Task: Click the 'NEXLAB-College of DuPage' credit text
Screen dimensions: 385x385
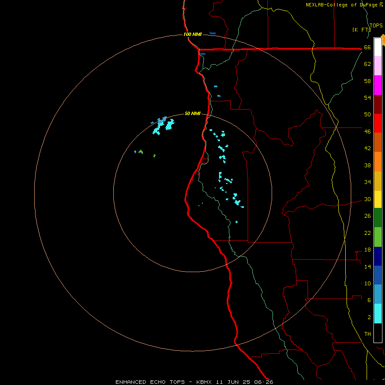Action: (342, 5)
